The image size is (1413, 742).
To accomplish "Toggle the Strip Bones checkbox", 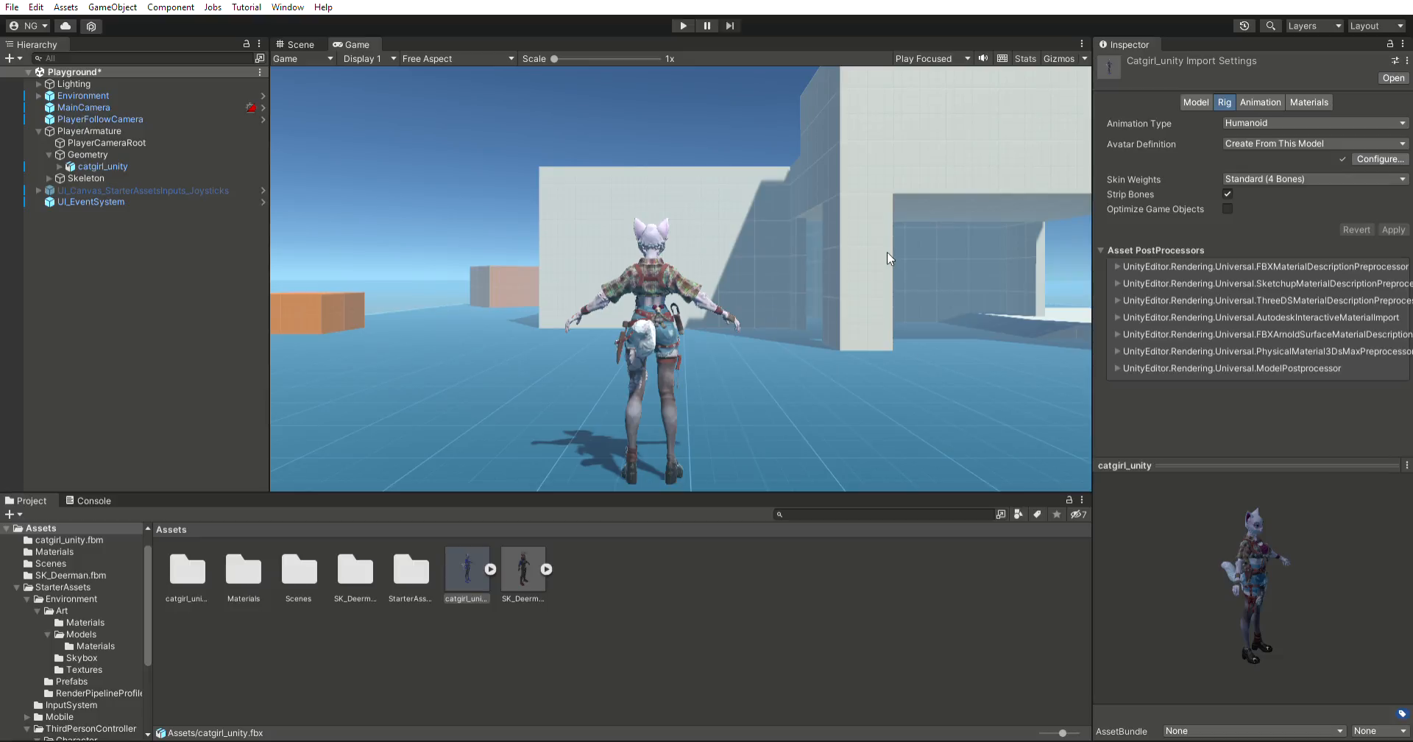I will point(1228,194).
